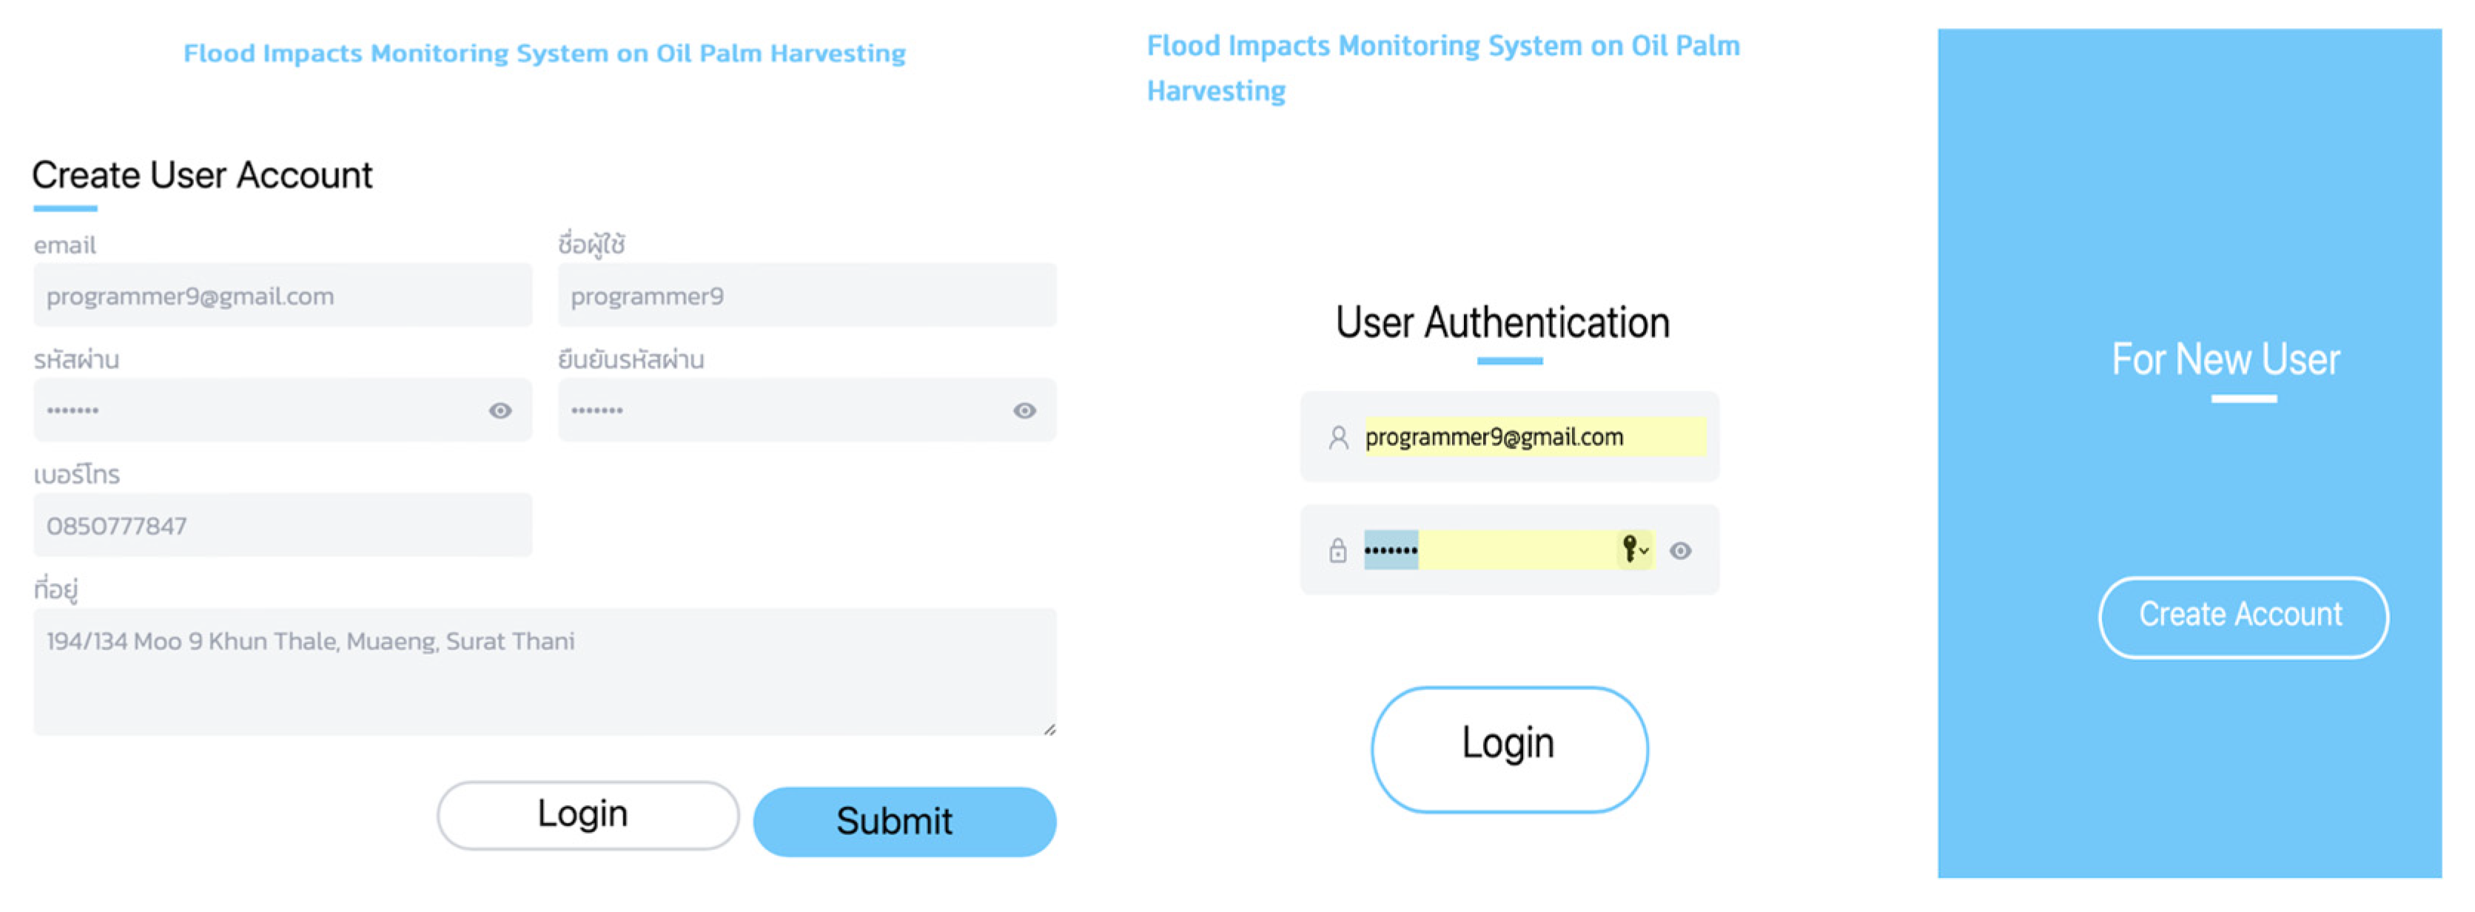
Task: Click the padlock icon in password field
Action: tap(1337, 551)
